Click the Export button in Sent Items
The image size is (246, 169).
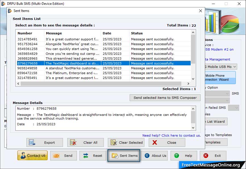coord(45,143)
